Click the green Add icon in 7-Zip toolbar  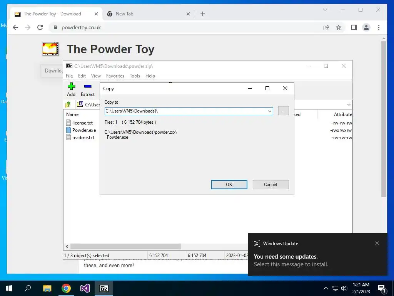71,86
